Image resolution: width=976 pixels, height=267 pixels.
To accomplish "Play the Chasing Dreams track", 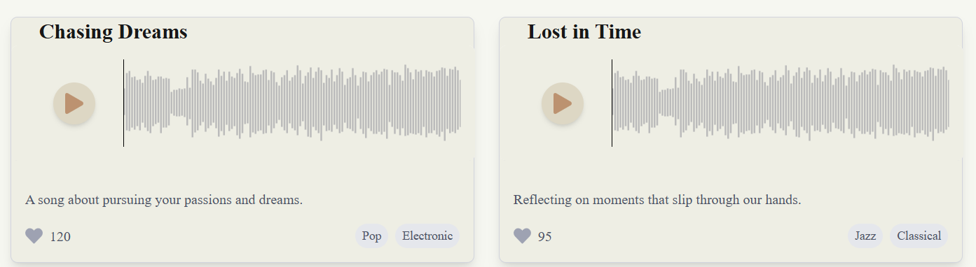I will click(74, 103).
